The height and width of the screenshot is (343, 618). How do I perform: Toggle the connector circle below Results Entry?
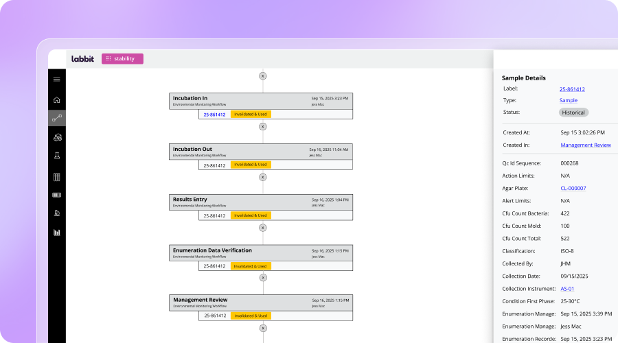[x=263, y=228]
